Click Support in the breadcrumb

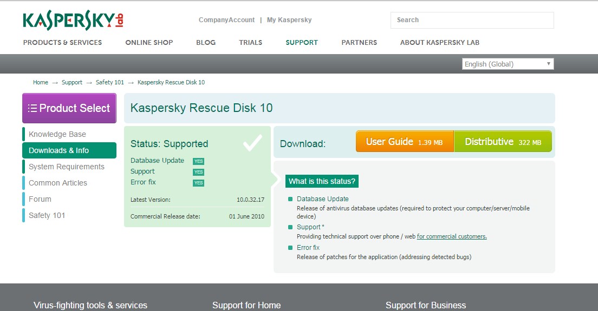pos(72,82)
